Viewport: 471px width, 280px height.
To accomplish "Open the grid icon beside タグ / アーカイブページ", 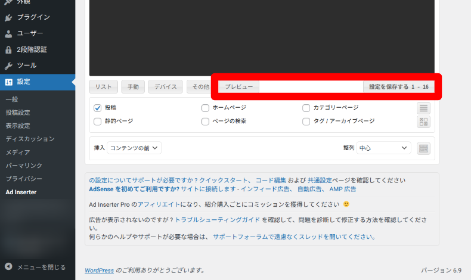I will coord(423,122).
